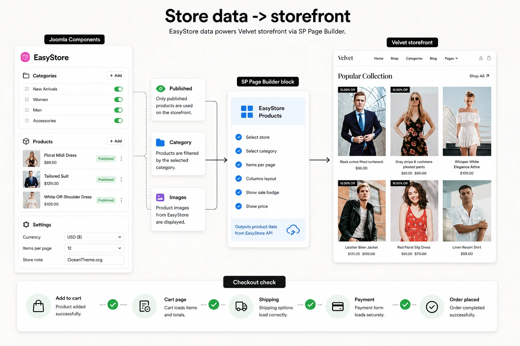Click the green eye Published icon
Viewport: 520px width, 346px height.
click(x=160, y=89)
